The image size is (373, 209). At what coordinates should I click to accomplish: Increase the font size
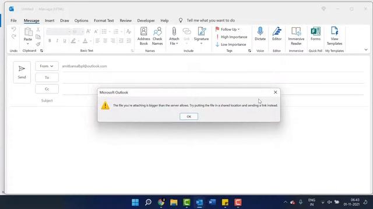click(x=88, y=31)
